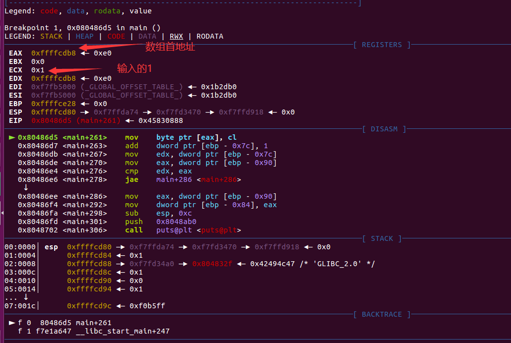Click push 0x8048ab0 instruction
The image size is (511, 343).
click(161, 222)
